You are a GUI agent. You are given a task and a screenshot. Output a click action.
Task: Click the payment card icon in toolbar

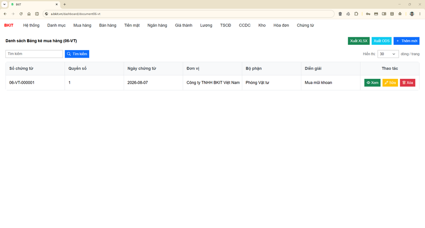(x=376, y=14)
